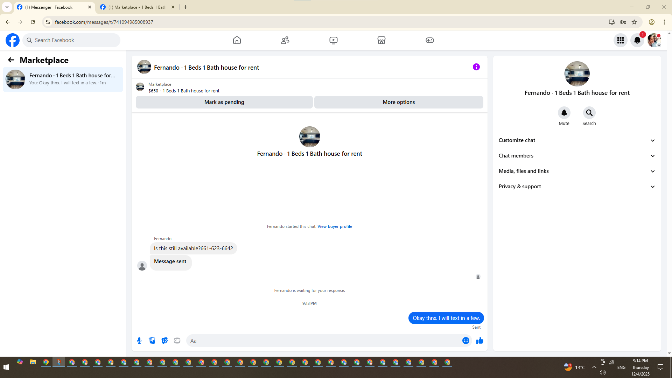Mute this conversation with bell button
This screenshot has width=672, height=378.
(564, 113)
